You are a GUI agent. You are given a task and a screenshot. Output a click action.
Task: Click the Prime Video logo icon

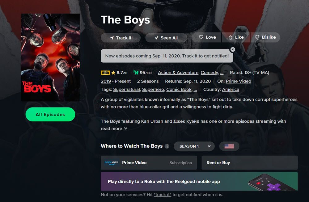pos(111,162)
